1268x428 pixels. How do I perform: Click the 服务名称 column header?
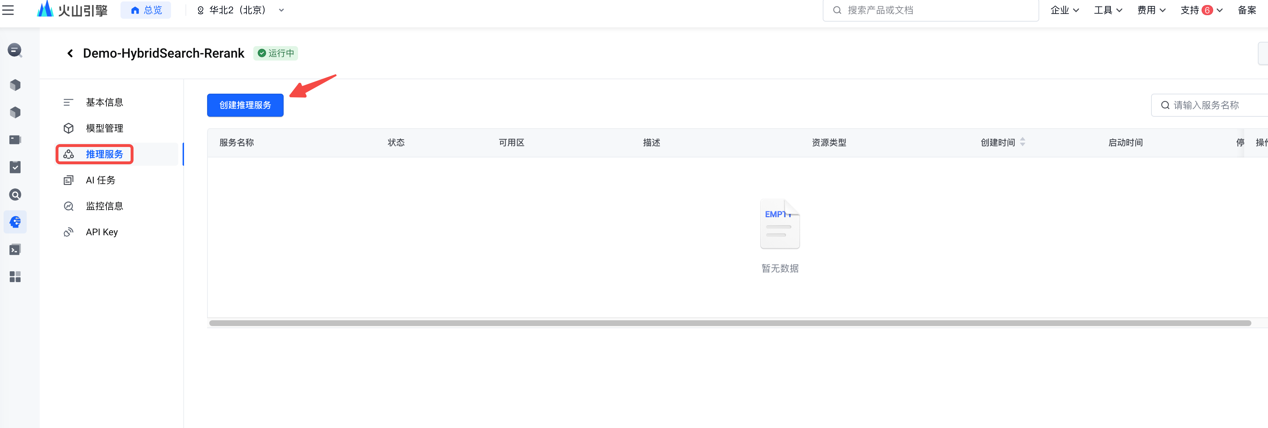point(237,143)
